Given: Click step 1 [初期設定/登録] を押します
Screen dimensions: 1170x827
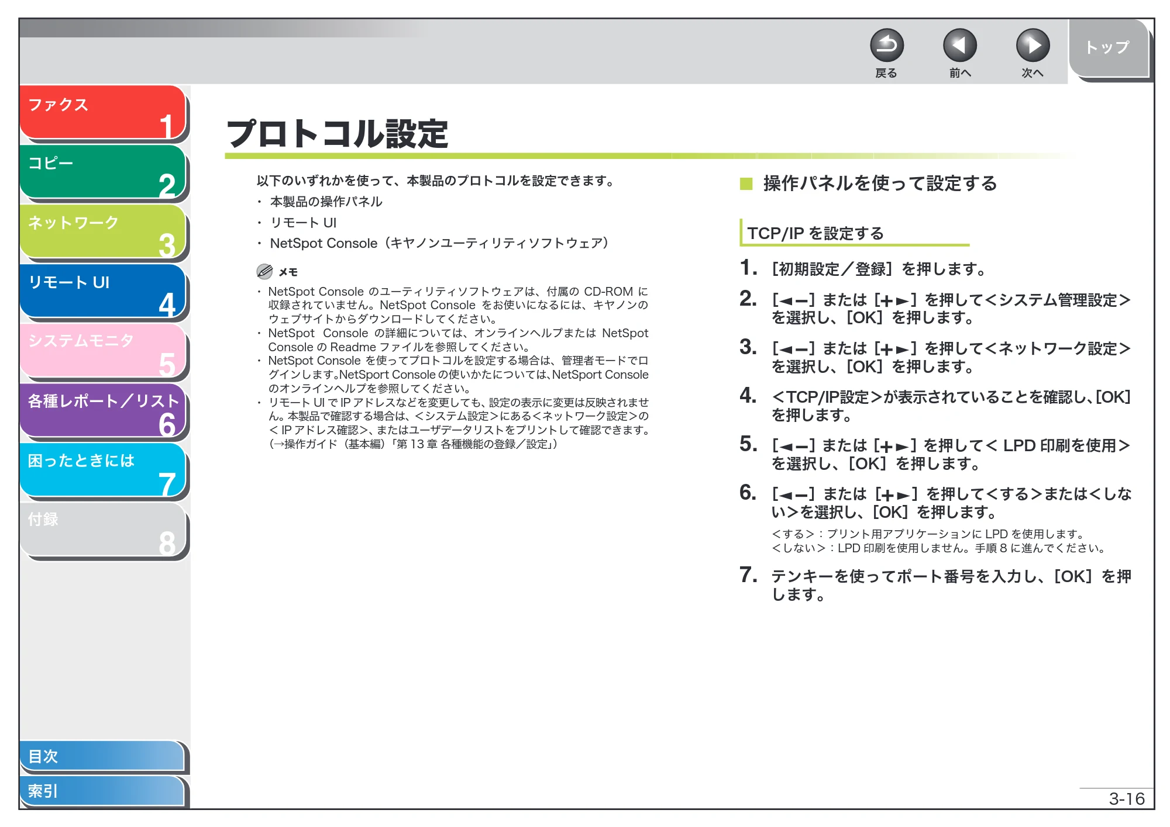Looking at the screenshot, I should 879,269.
